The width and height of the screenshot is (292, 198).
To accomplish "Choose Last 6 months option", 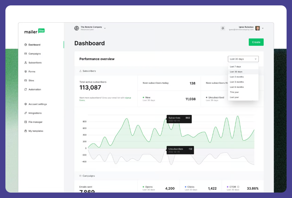I will [x=243, y=87].
